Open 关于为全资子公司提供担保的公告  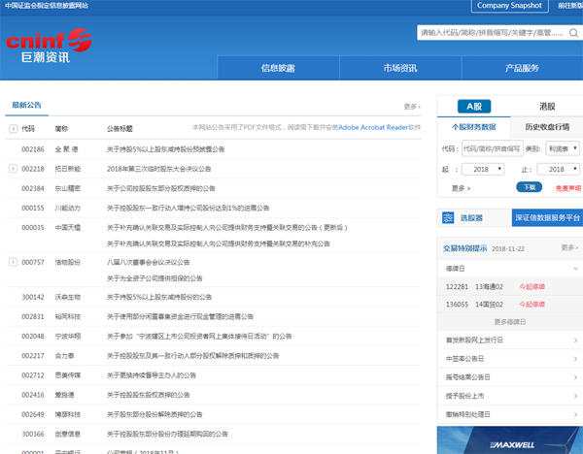[x=154, y=278]
